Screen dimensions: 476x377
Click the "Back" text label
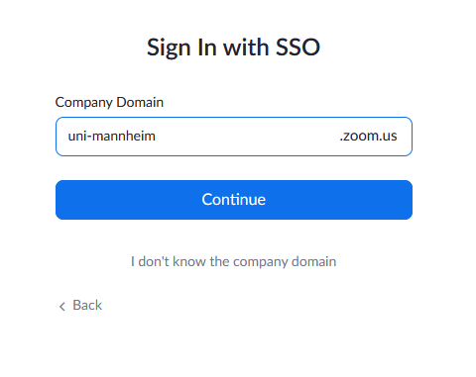click(x=87, y=305)
